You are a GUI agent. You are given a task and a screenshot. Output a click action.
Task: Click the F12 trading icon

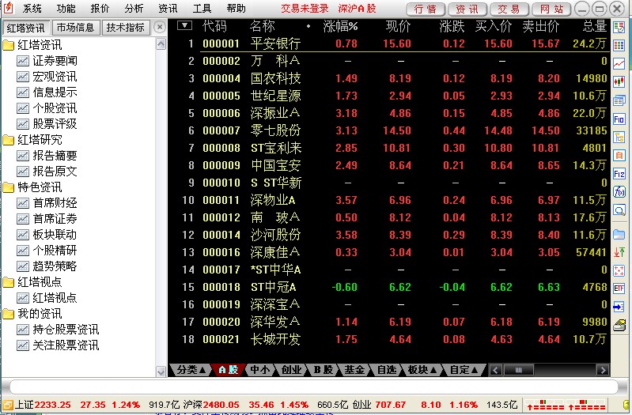pyautogui.click(x=619, y=173)
